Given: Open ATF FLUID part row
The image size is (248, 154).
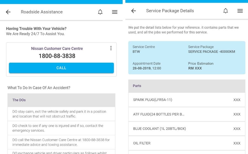Looking at the screenshot, I should [x=187, y=114].
